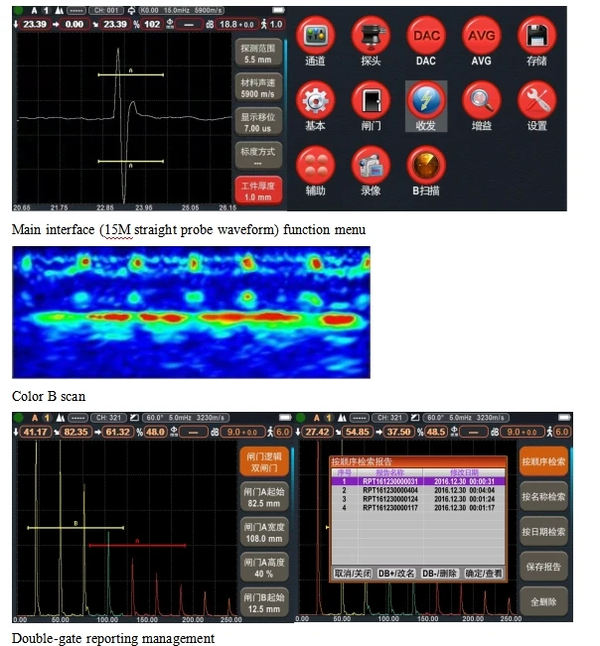
Task: Open the red DAC function icon
Action: point(426,37)
